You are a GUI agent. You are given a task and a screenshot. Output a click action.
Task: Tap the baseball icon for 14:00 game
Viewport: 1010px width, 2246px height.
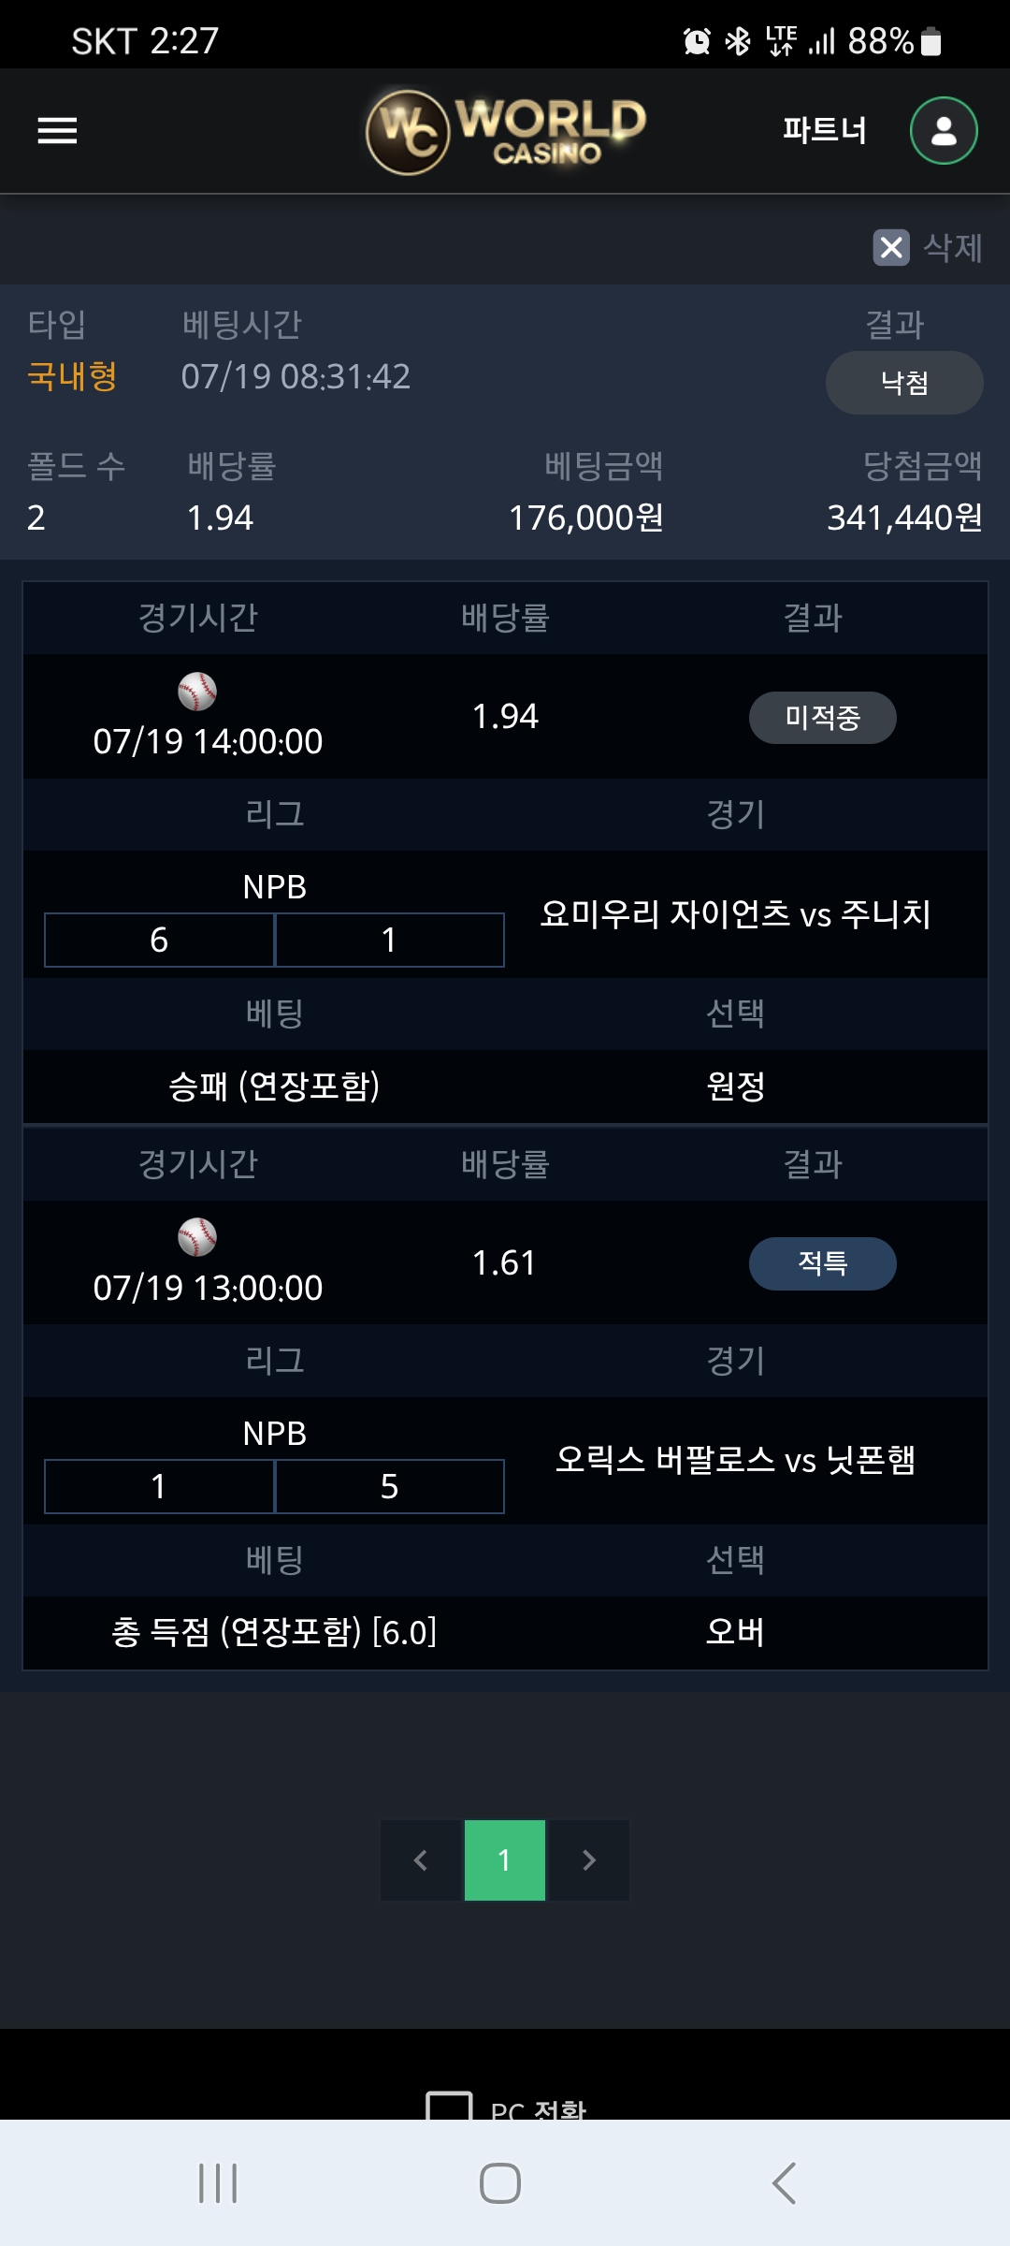tap(197, 692)
